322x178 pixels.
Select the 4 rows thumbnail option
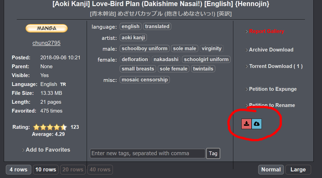point(19,170)
